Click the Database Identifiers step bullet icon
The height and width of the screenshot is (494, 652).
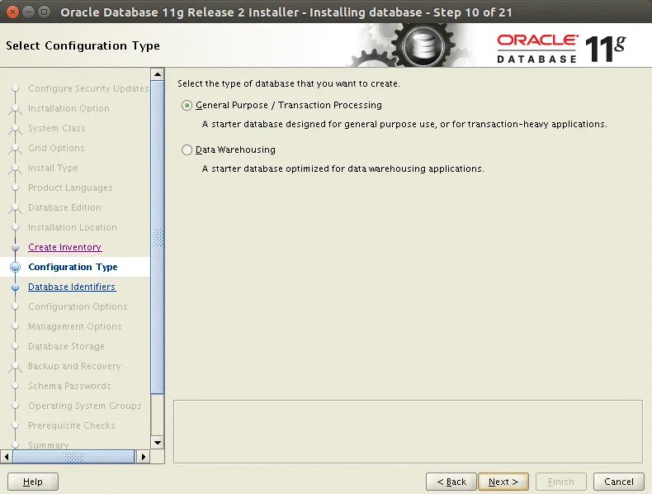tap(14, 287)
